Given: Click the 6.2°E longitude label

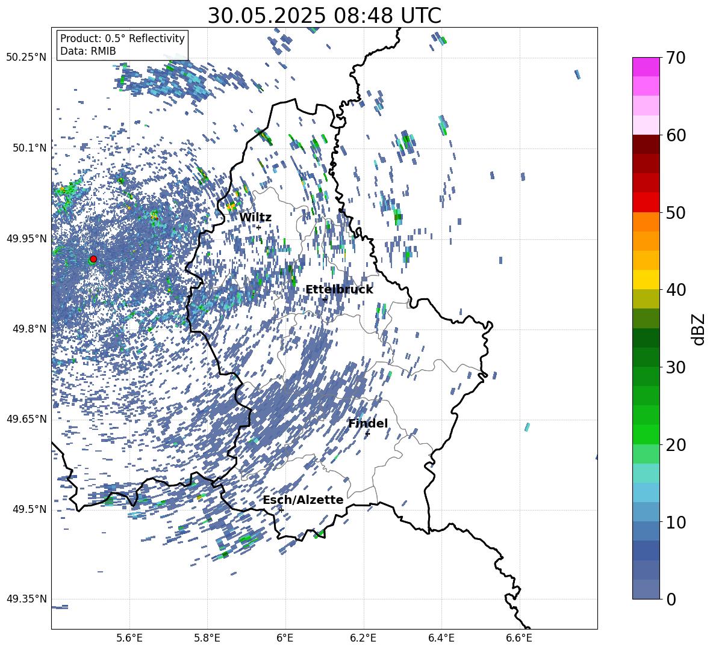Looking at the screenshot, I should point(363,638).
